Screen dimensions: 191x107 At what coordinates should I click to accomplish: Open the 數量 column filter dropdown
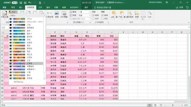[x=81, y=36]
